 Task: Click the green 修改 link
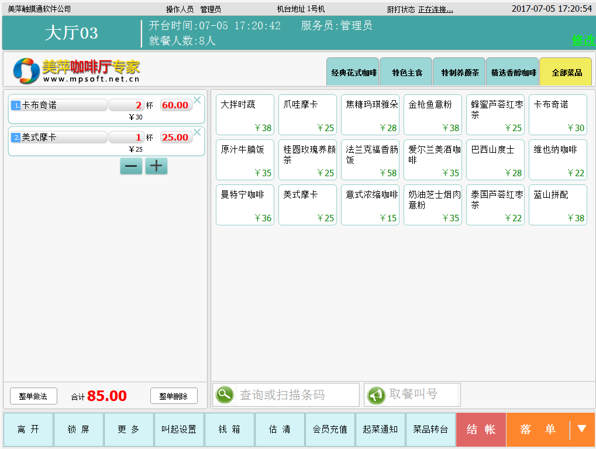(x=583, y=40)
